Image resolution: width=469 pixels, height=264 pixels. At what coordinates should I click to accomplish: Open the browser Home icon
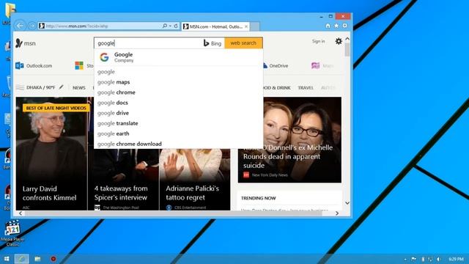(x=328, y=26)
